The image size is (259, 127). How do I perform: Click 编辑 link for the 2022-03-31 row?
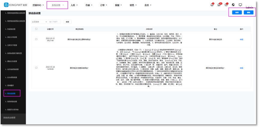click(241, 39)
